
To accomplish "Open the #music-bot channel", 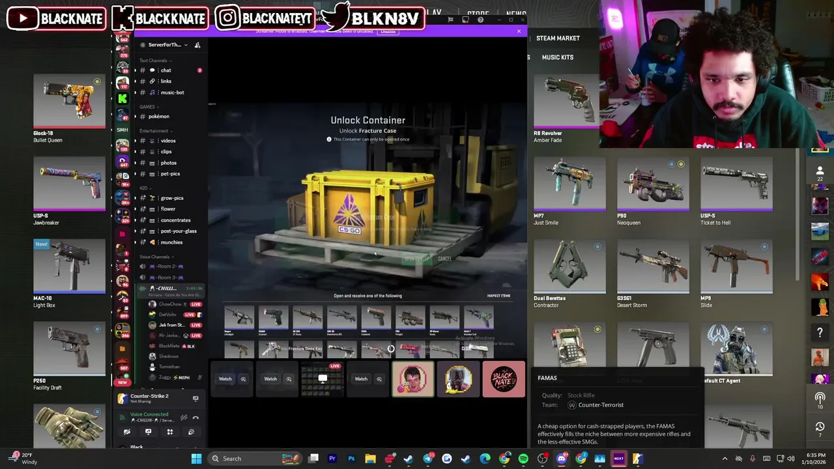I will pos(169,92).
